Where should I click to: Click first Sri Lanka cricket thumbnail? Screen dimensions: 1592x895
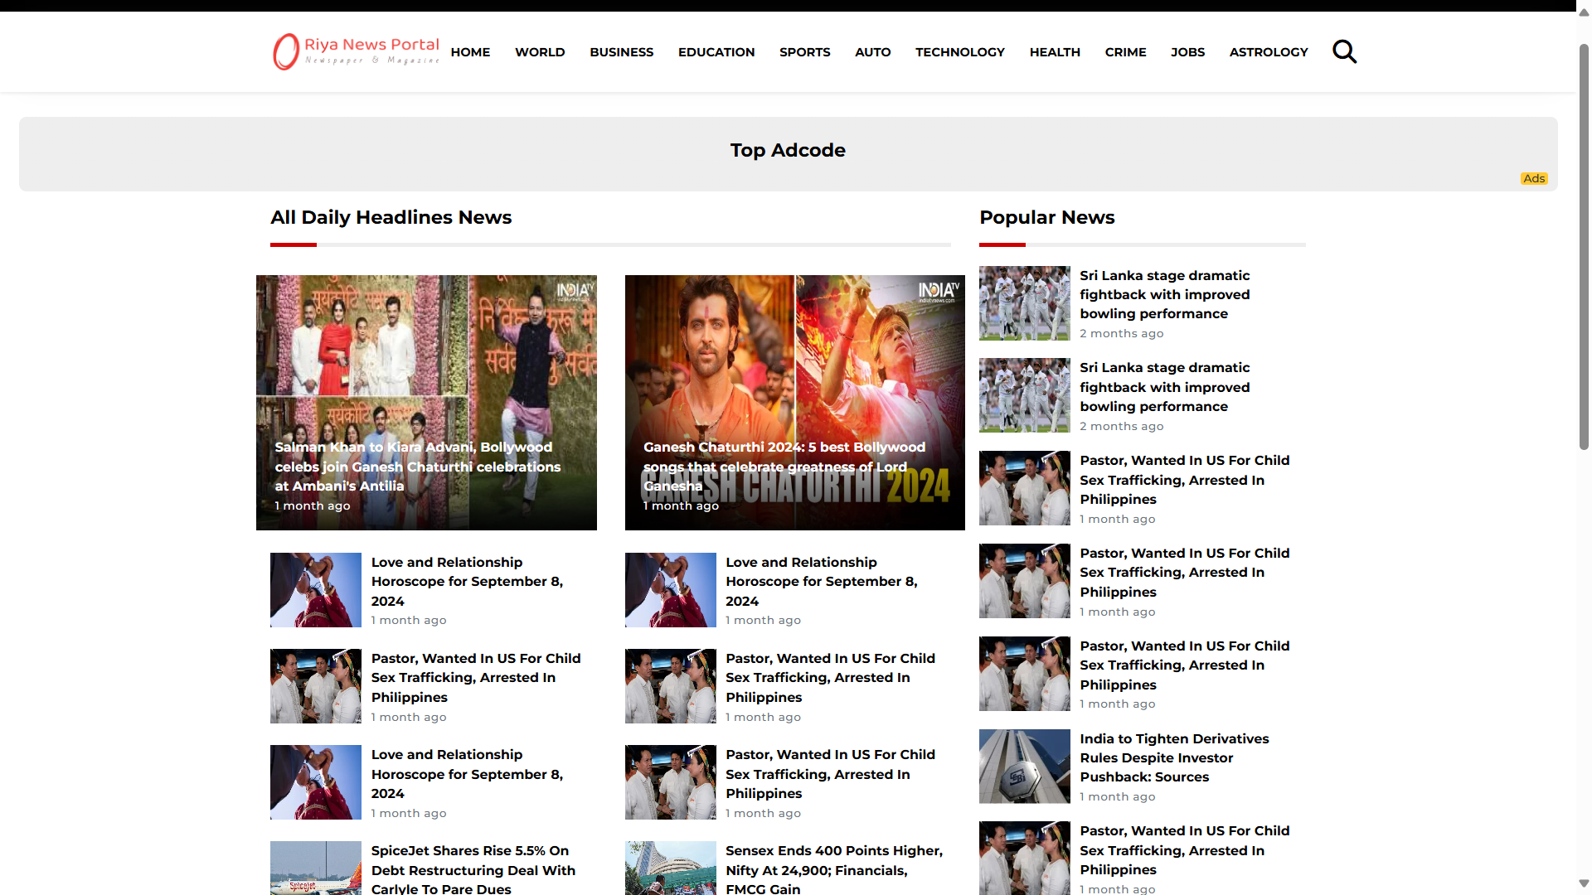point(1024,303)
